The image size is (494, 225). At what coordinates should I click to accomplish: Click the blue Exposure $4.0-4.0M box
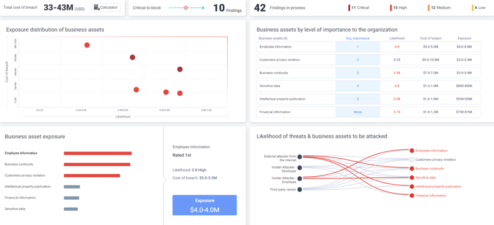[x=204, y=205]
